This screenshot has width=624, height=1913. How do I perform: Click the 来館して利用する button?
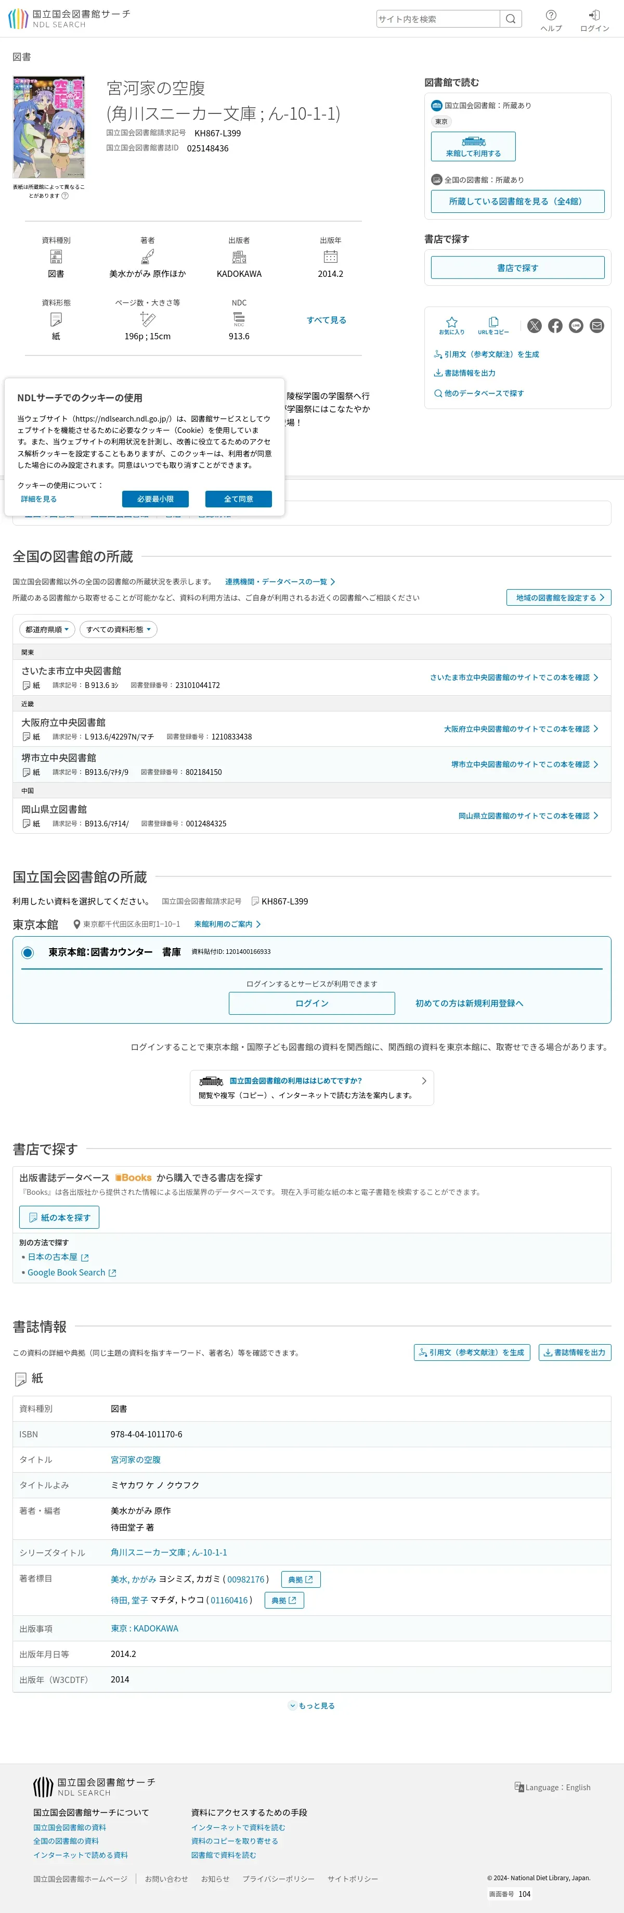pyautogui.click(x=473, y=146)
